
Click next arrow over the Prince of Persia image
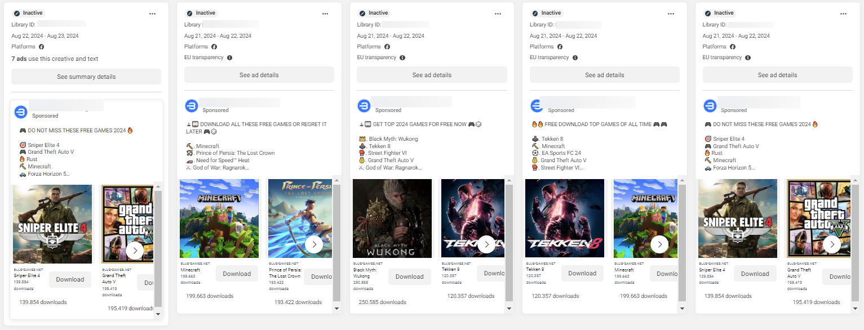314,244
